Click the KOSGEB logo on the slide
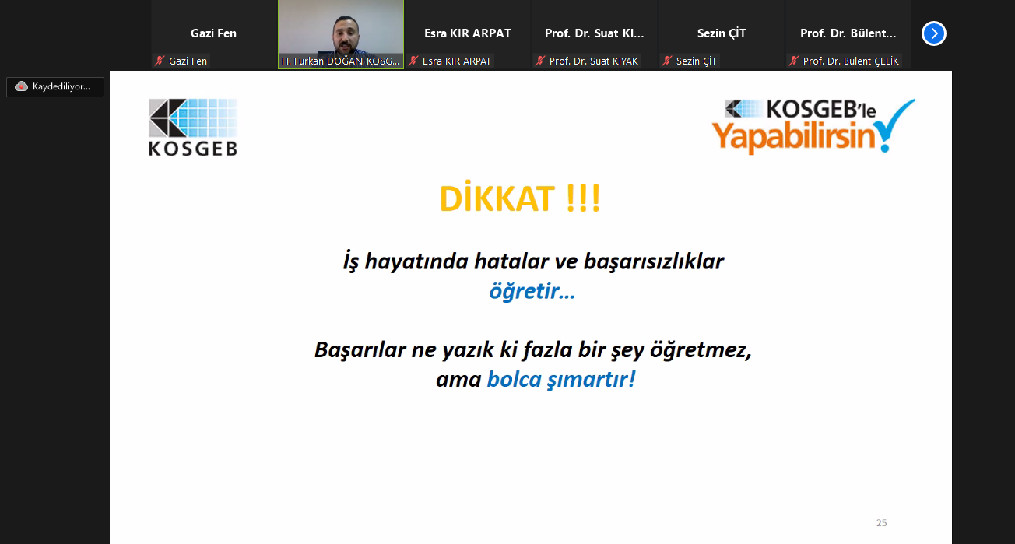The image size is (1015, 544). coord(193,127)
